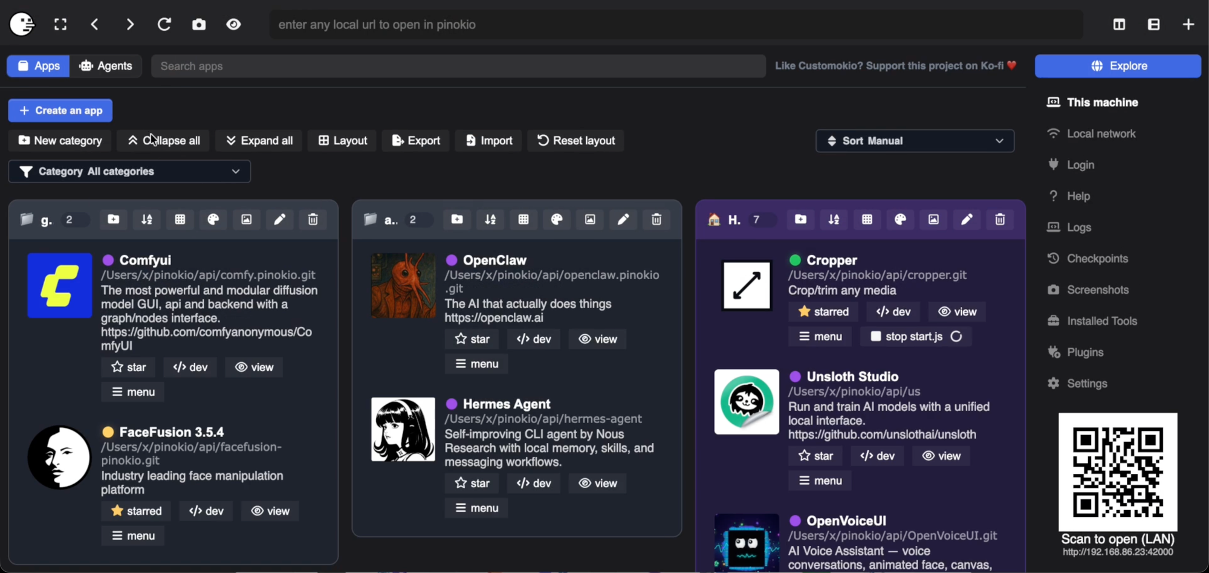Open the Sort Manual dropdown
Viewport: 1209px width, 573px height.
click(x=914, y=141)
